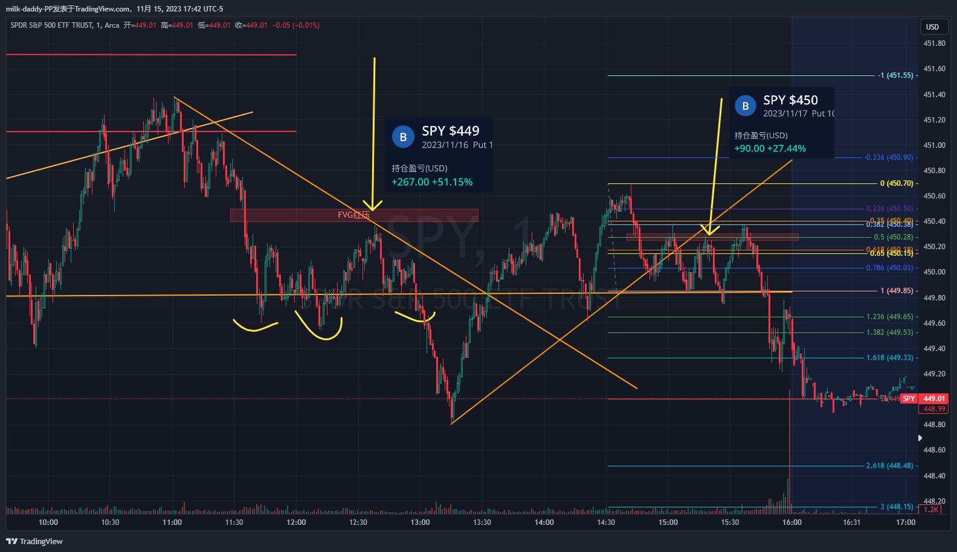Image resolution: width=957 pixels, height=552 pixels.
Task: Click the blue B badge on SPY $449 card
Action: coord(403,137)
